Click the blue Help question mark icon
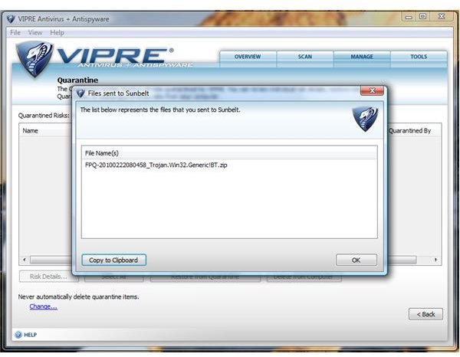 click(18, 335)
